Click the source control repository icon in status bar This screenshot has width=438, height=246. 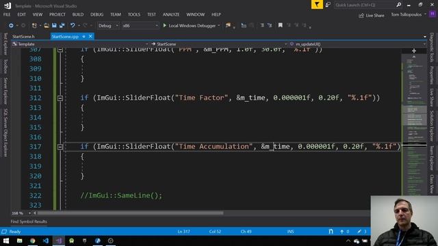point(331,232)
